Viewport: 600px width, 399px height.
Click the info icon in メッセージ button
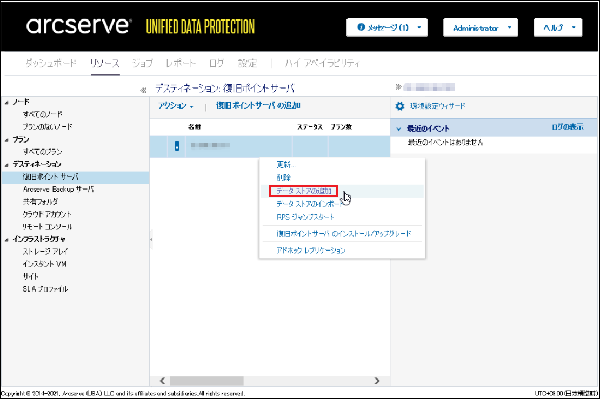[361, 28]
